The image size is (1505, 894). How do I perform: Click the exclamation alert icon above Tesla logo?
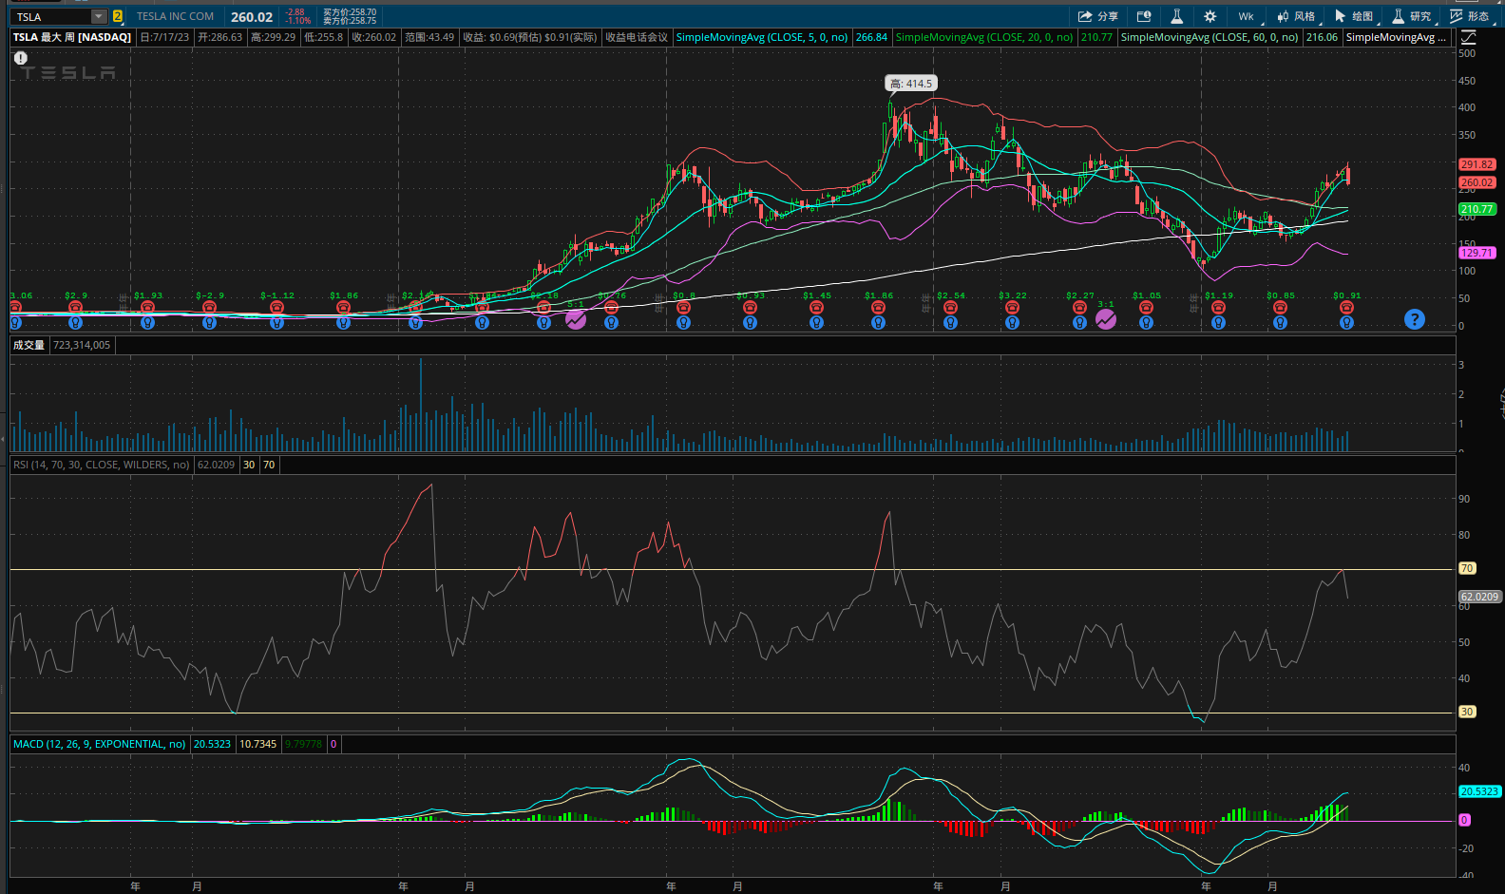(x=21, y=58)
